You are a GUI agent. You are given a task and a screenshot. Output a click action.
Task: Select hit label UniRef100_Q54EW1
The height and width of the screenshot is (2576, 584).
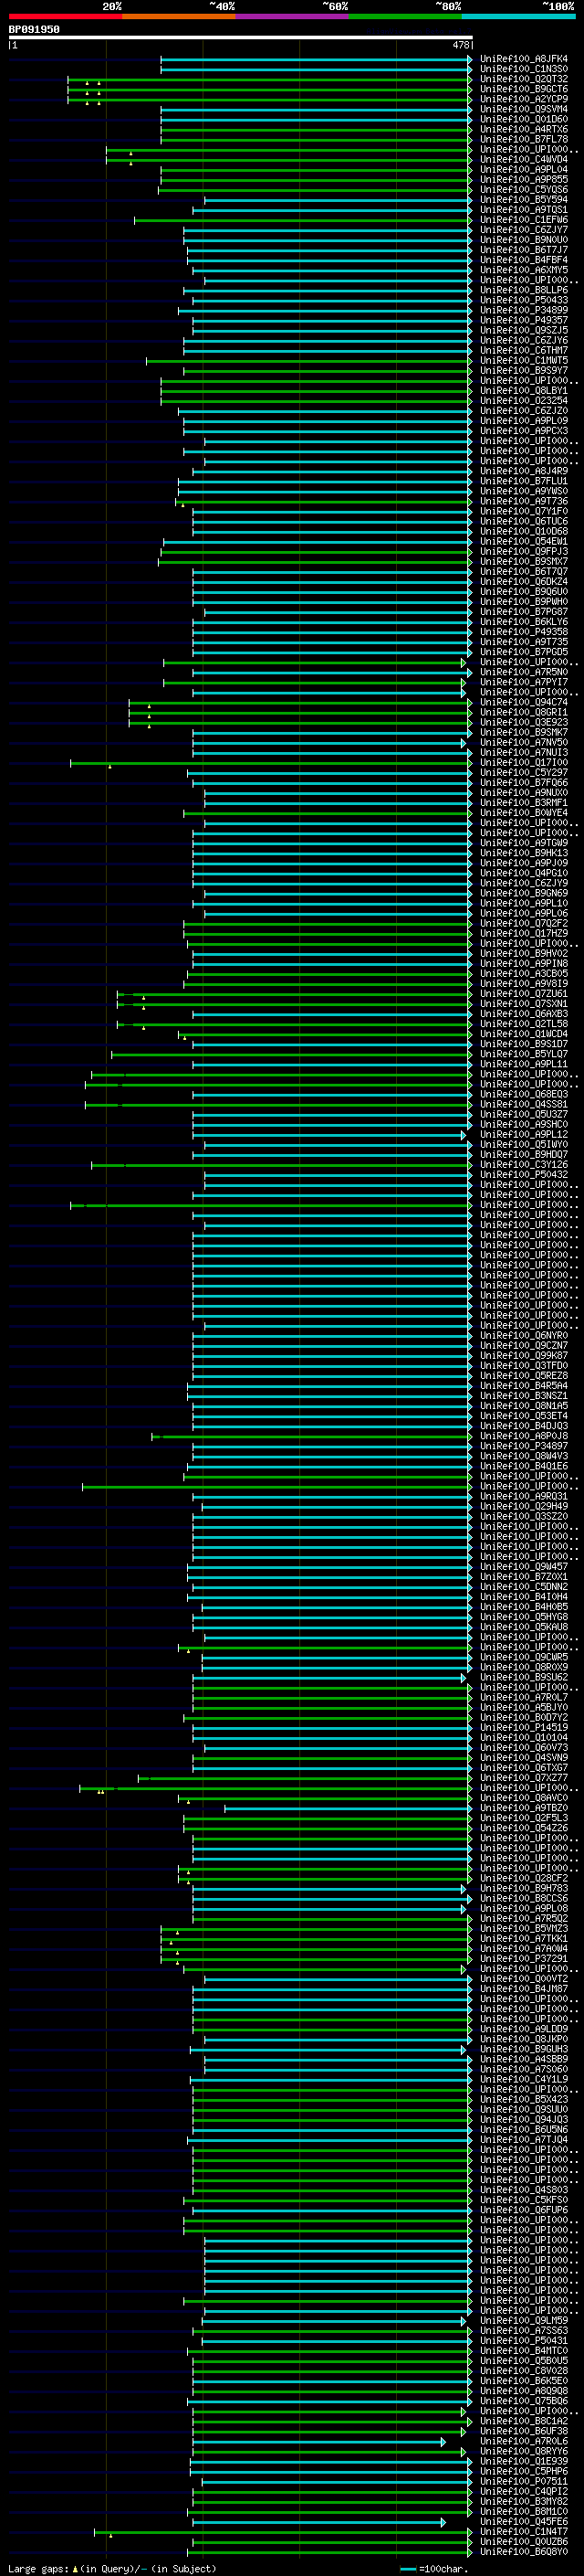click(x=524, y=541)
